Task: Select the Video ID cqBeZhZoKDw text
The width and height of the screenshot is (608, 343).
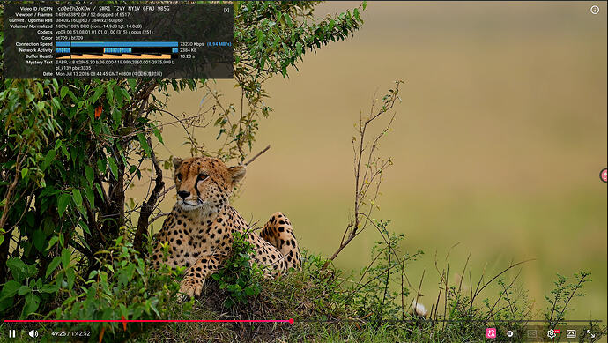Action: [x=74, y=9]
